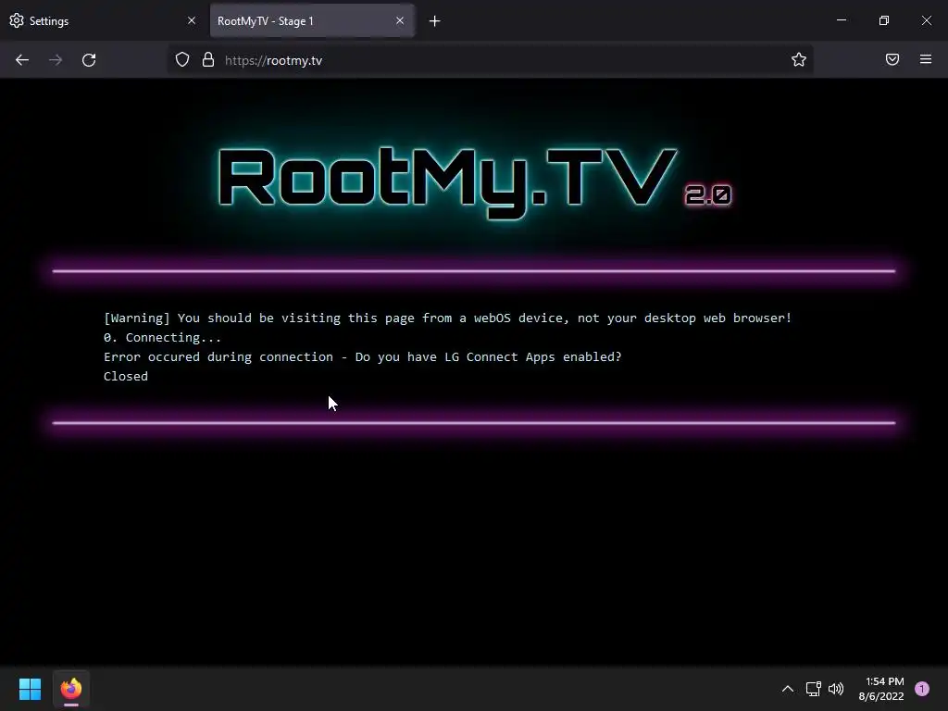Open the Firefox hamburger menu
Viewport: 948px width, 711px height.
coord(926,59)
